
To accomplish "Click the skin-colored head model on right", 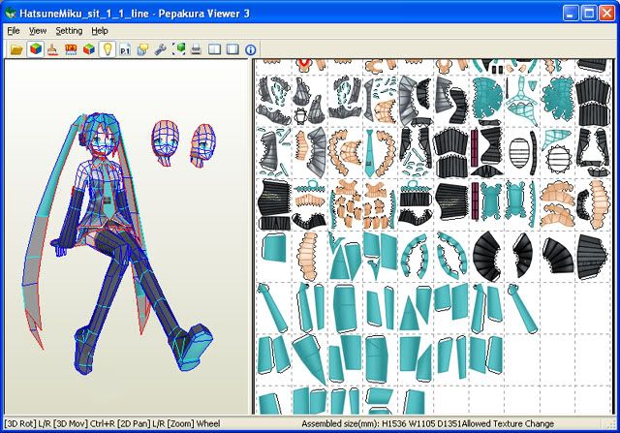I will pos(202,145).
